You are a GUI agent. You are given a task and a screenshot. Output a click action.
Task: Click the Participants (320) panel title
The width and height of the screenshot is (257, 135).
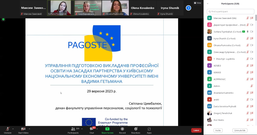tap(230, 3)
